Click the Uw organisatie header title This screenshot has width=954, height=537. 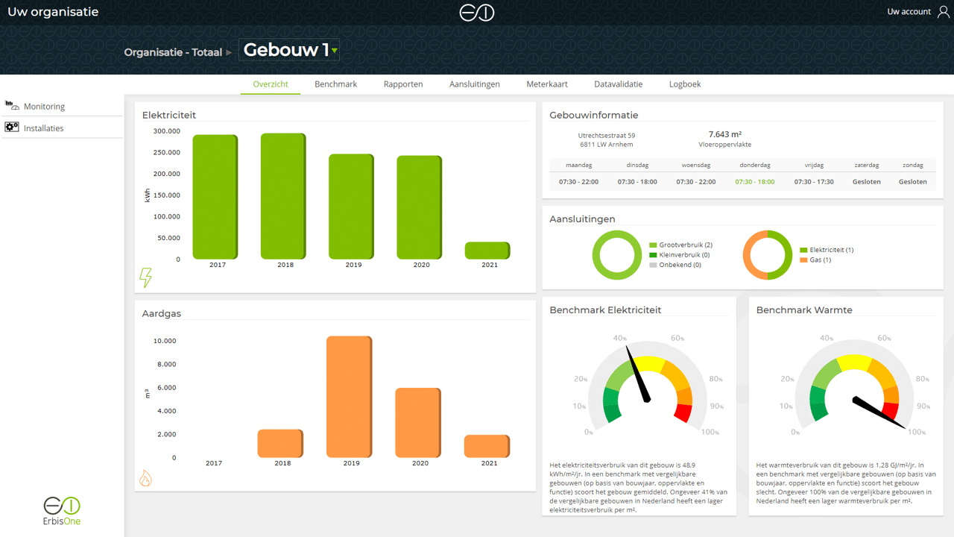click(53, 12)
